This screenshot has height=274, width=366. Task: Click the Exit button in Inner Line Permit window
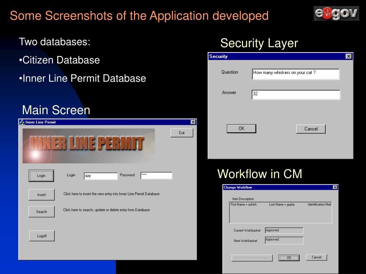[x=182, y=133]
